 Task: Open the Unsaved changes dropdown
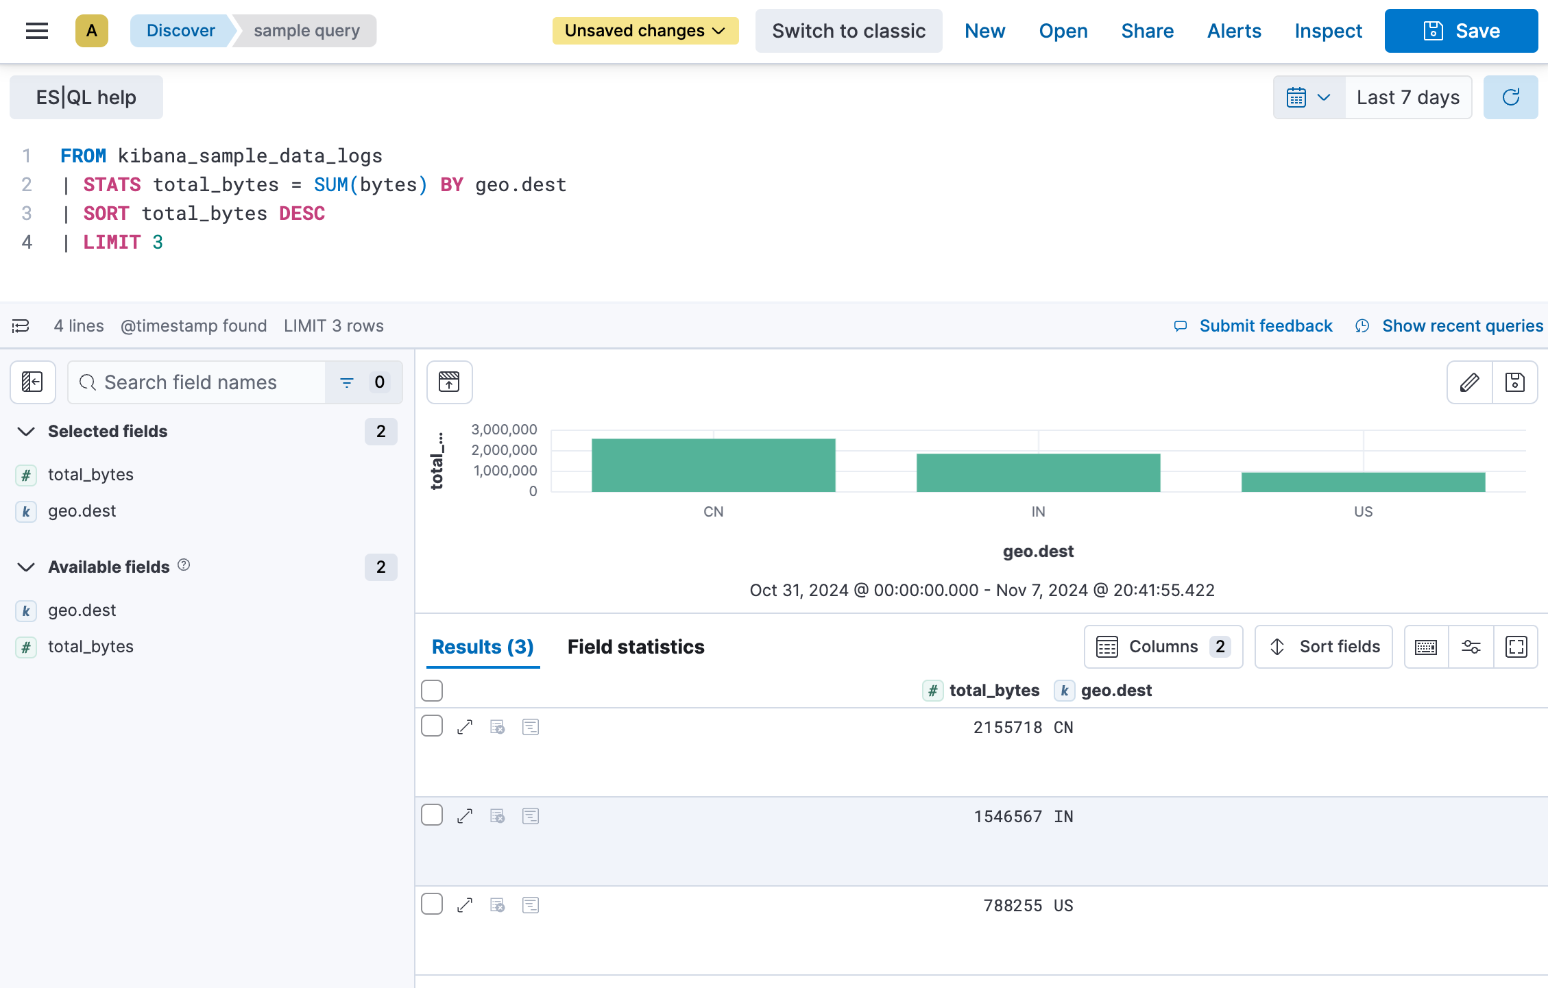click(644, 31)
